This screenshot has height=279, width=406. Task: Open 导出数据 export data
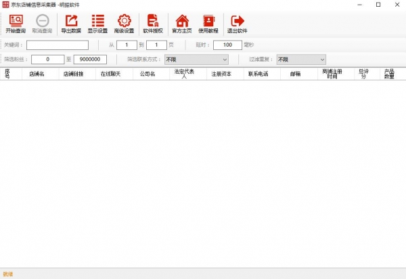(x=71, y=24)
